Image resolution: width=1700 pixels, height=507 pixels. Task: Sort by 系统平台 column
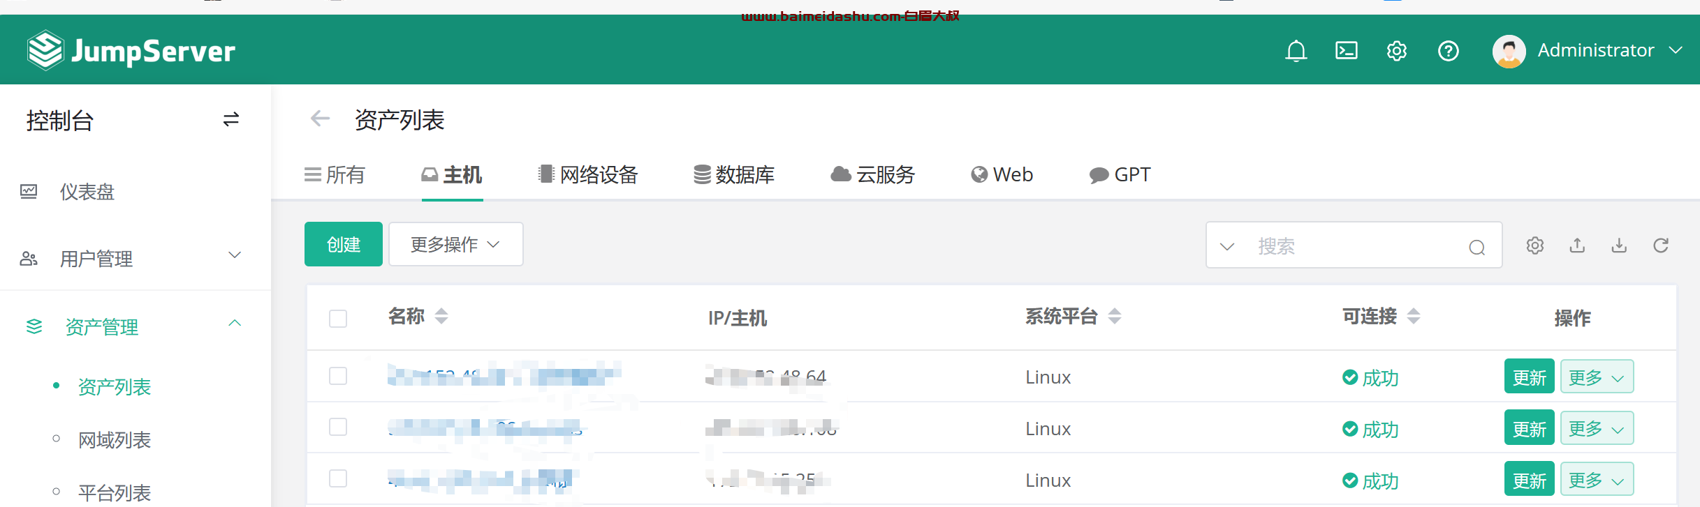[1114, 317]
